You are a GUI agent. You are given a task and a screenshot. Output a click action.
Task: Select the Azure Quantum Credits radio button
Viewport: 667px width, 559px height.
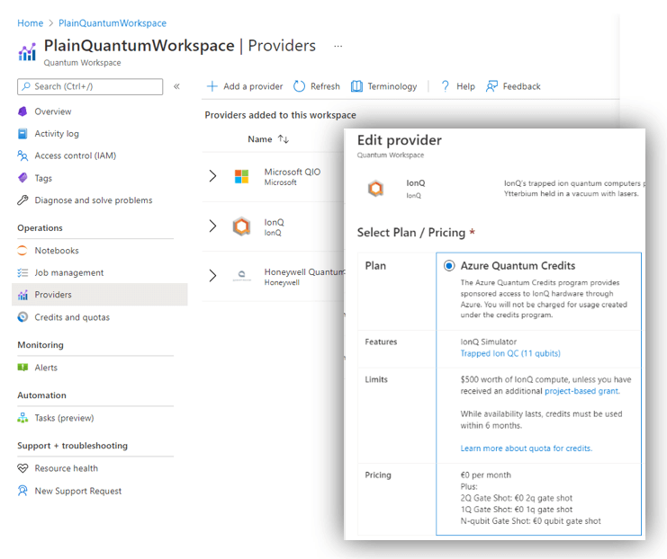pyautogui.click(x=449, y=266)
